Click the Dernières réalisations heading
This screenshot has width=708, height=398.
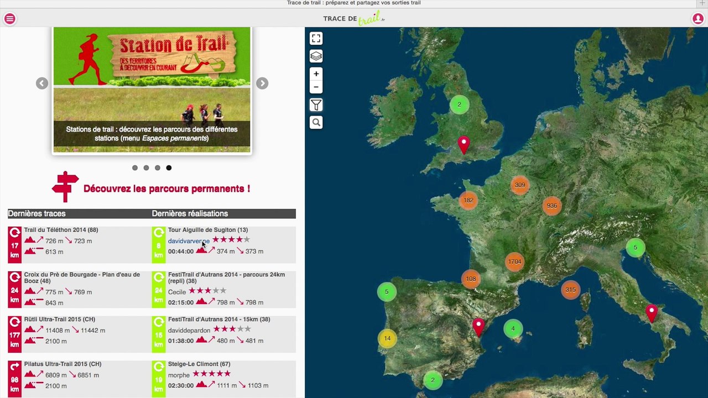(190, 213)
